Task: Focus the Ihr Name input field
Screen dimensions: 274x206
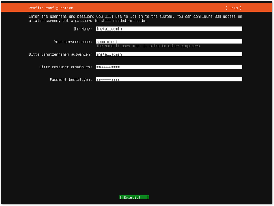Action: click(169, 29)
